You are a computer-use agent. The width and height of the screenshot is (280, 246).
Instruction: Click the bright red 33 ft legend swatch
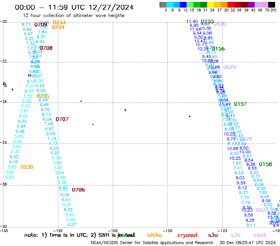(x=231, y=5)
